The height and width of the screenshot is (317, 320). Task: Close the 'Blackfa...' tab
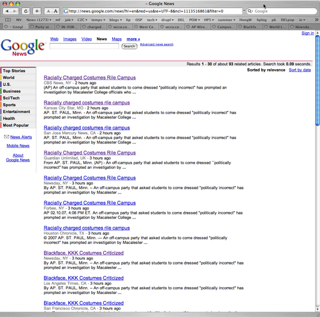click(x=240, y=27)
